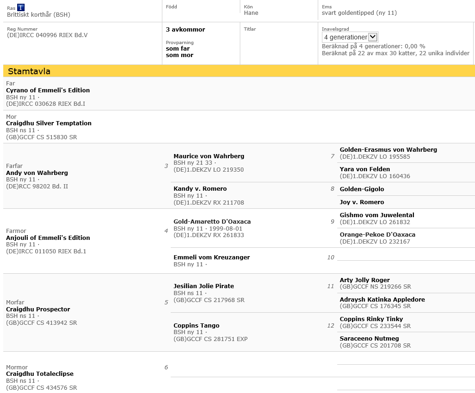
Task: Click the blue info icon next to Ras
Action: click(21, 7)
